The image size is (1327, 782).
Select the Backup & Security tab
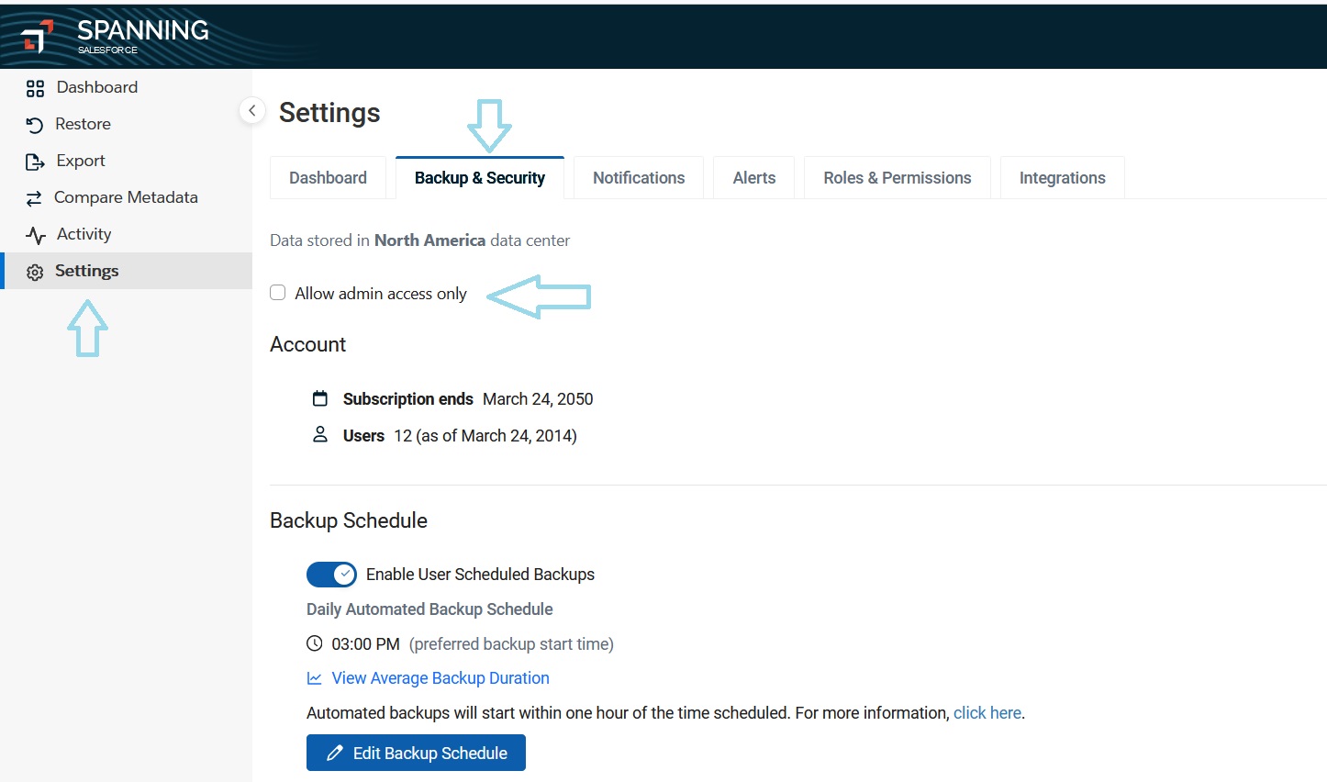tap(480, 178)
